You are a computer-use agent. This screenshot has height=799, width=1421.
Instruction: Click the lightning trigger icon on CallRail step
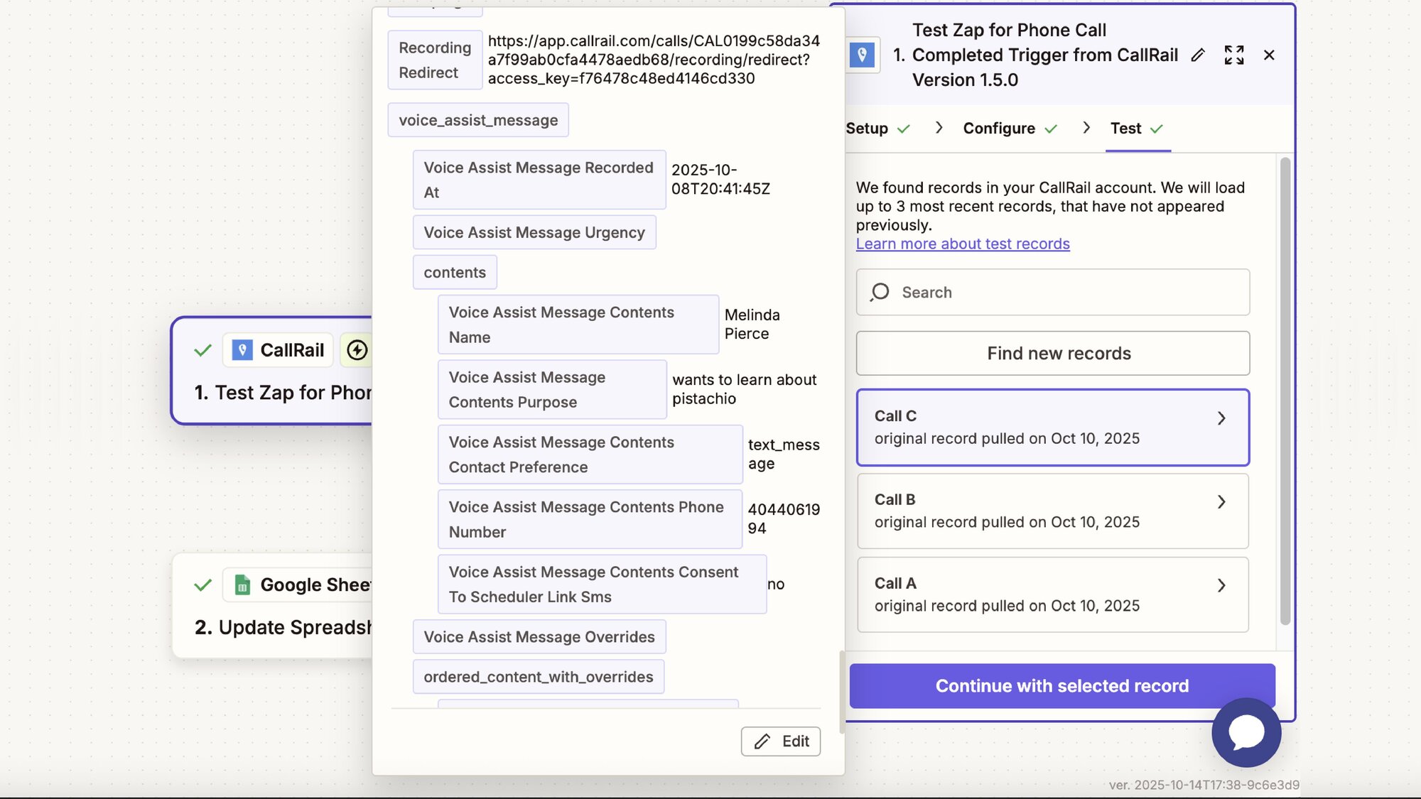tap(357, 350)
